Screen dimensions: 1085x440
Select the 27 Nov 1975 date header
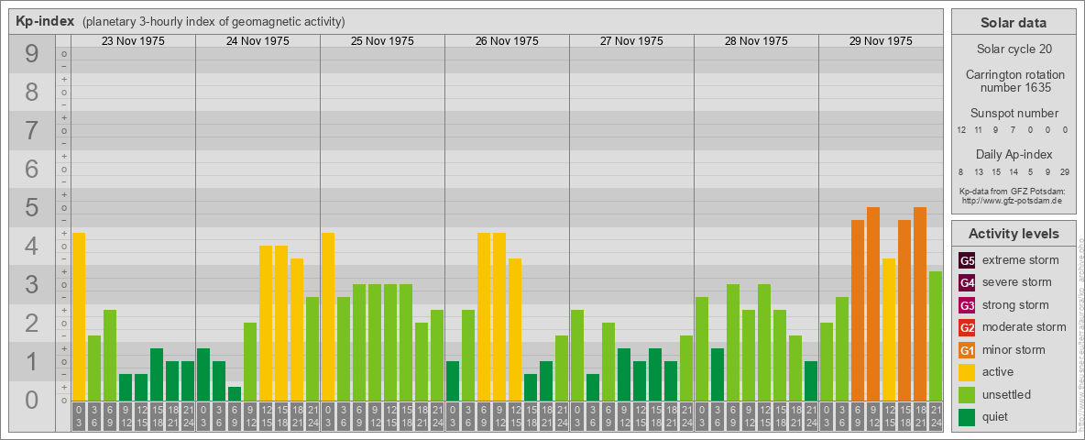pyautogui.click(x=631, y=41)
